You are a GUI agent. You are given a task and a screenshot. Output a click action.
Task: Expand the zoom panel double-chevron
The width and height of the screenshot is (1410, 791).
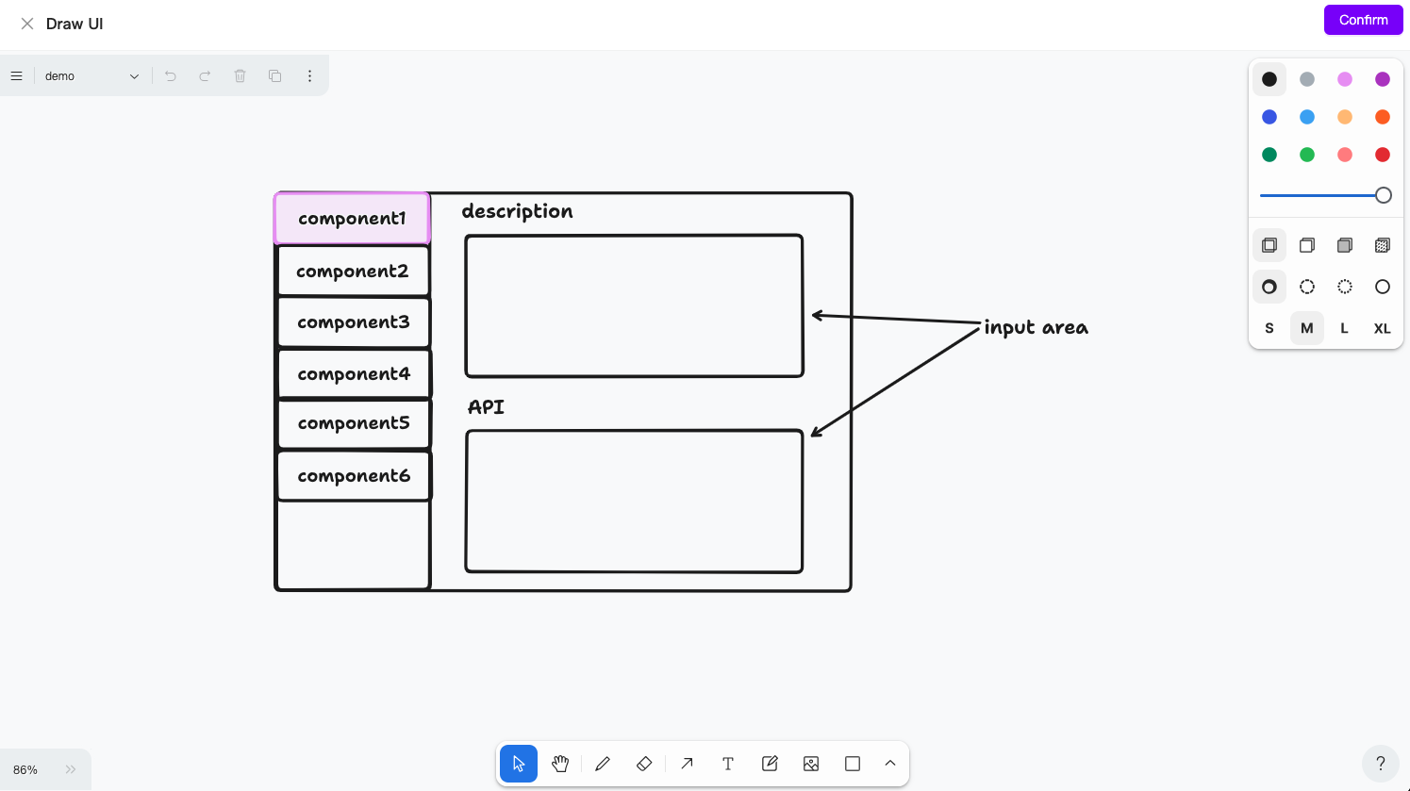[x=71, y=769]
